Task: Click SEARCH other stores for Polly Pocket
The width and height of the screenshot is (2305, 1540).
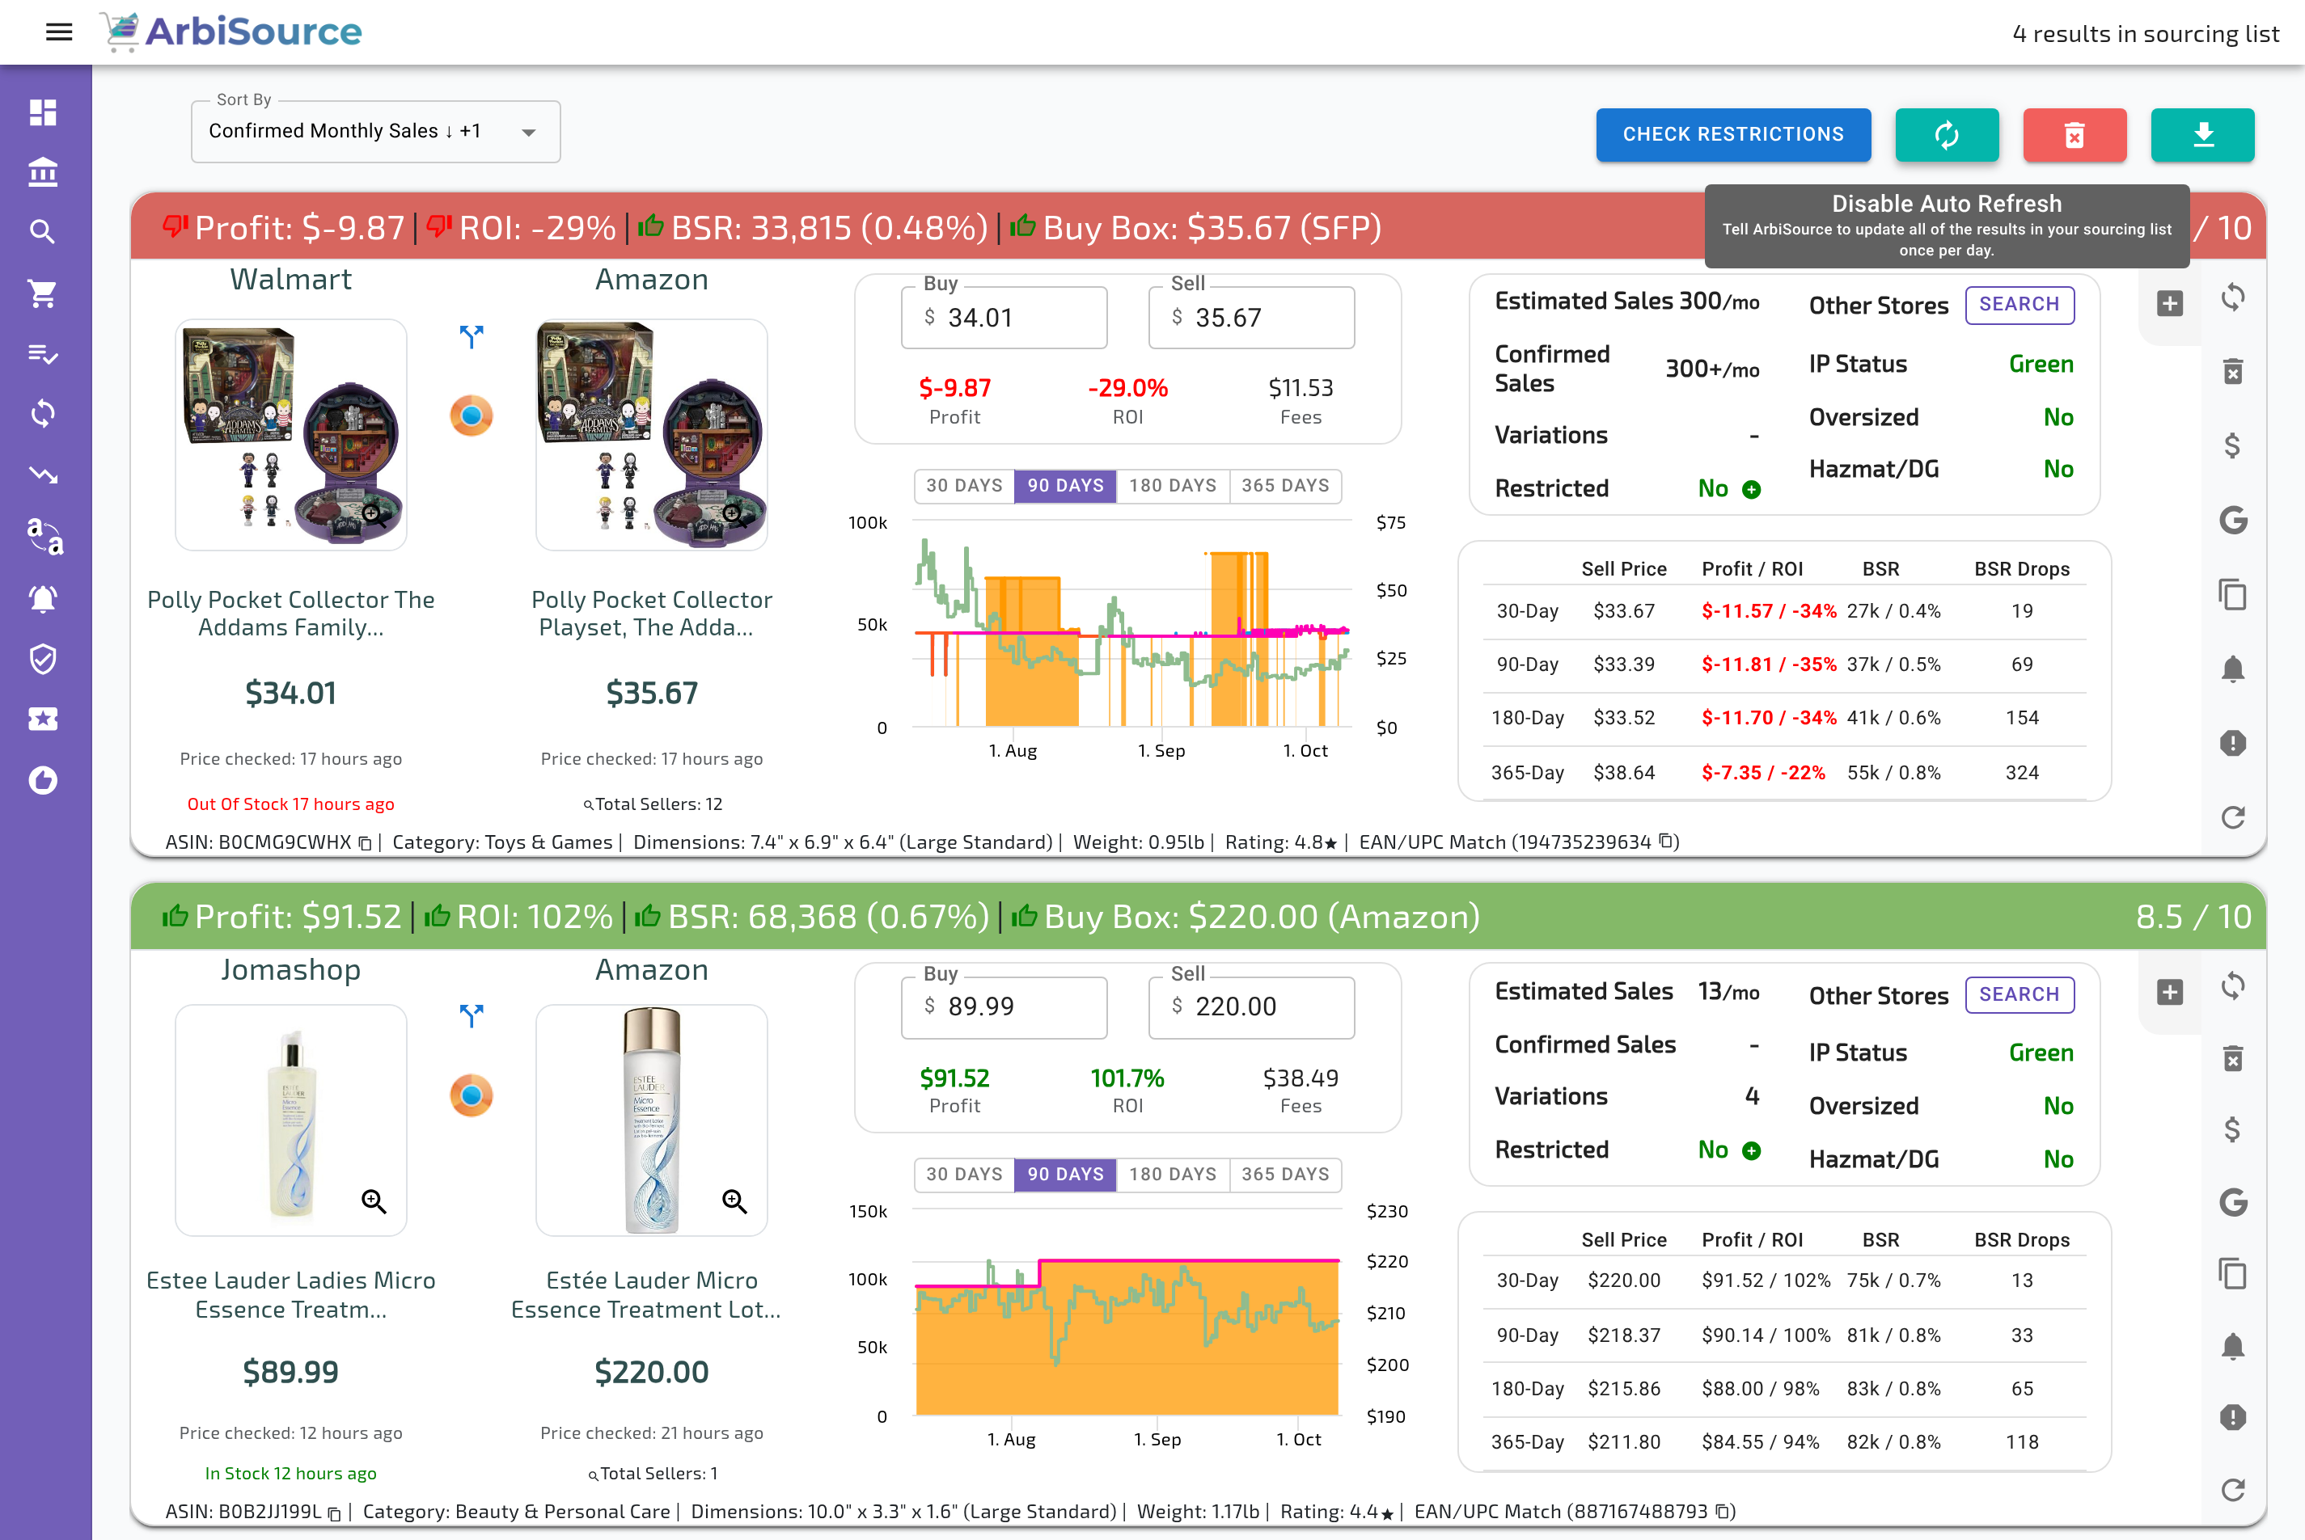Action: [2019, 305]
